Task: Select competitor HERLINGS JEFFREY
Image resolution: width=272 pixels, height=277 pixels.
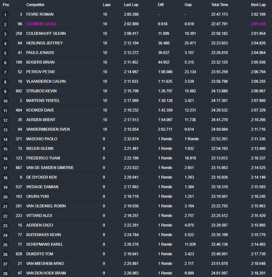Action: tap(44, 43)
